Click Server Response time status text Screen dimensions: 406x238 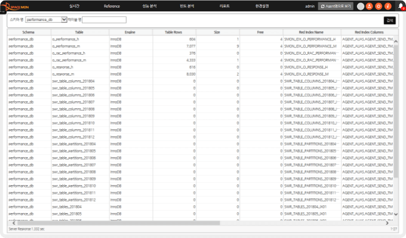coord(26,229)
